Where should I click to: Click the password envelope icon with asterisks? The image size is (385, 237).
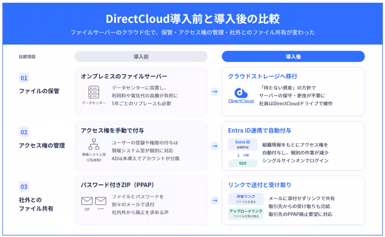click(101, 201)
